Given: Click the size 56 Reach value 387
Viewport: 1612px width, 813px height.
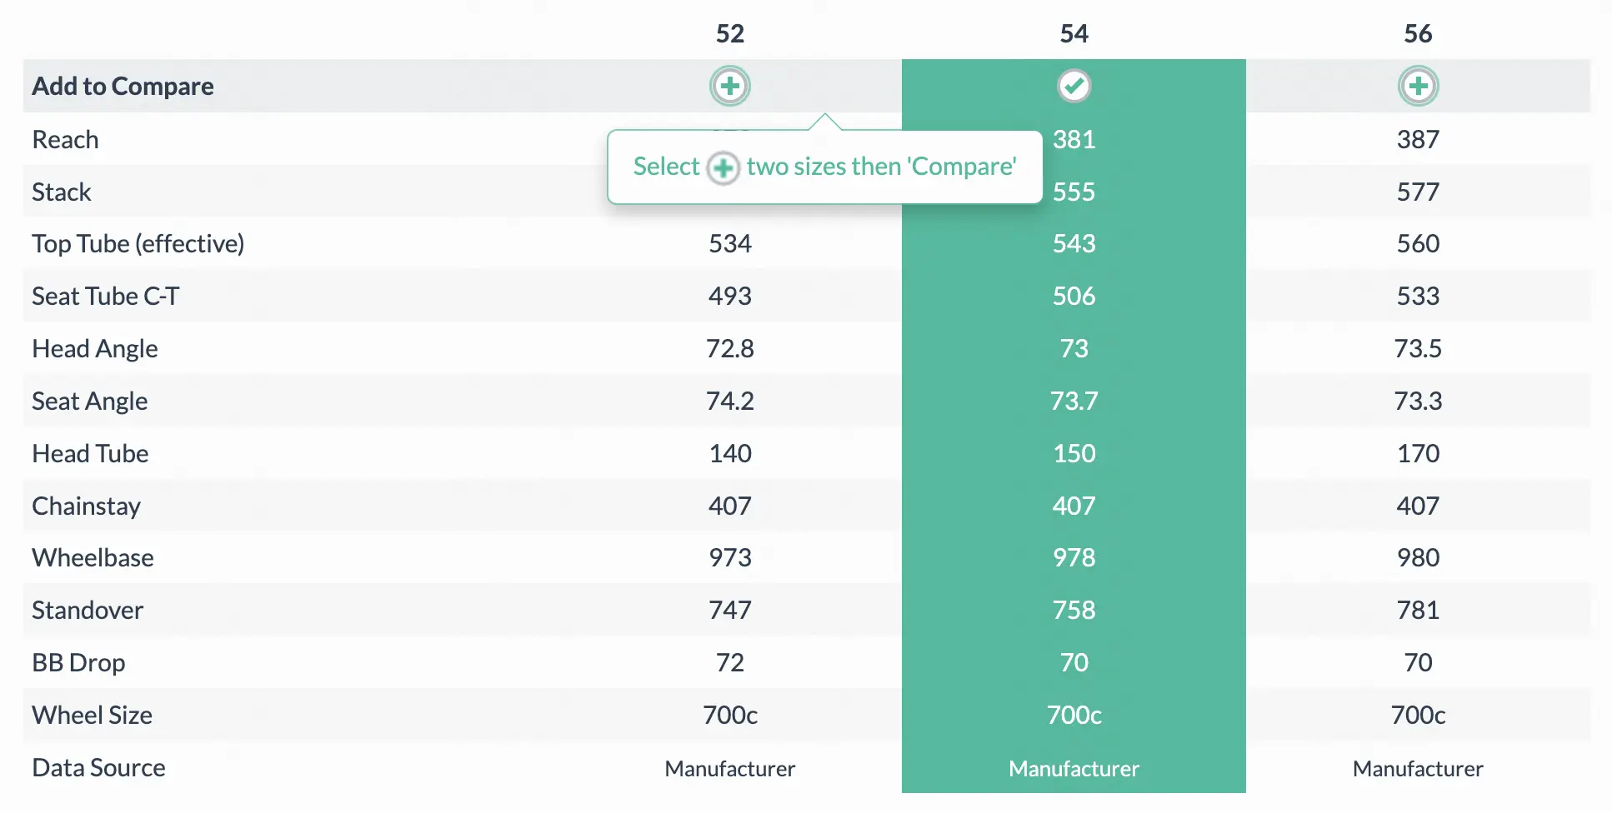Looking at the screenshot, I should [1418, 139].
